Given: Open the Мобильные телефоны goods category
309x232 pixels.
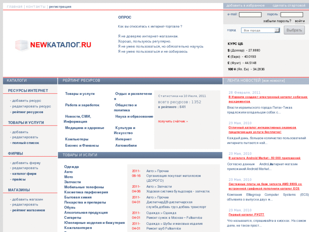Looking at the screenshot, I should 84,187.
